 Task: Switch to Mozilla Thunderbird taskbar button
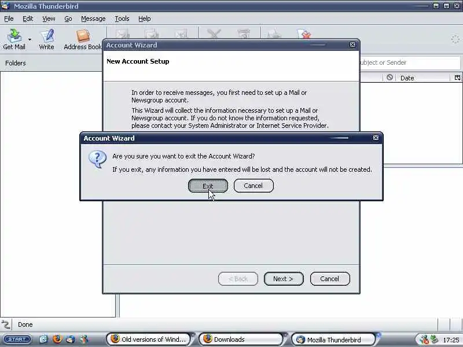pyautogui.click(x=334, y=339)
